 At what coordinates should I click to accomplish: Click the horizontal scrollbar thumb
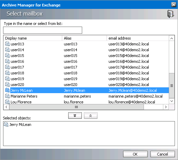(76, 107)
